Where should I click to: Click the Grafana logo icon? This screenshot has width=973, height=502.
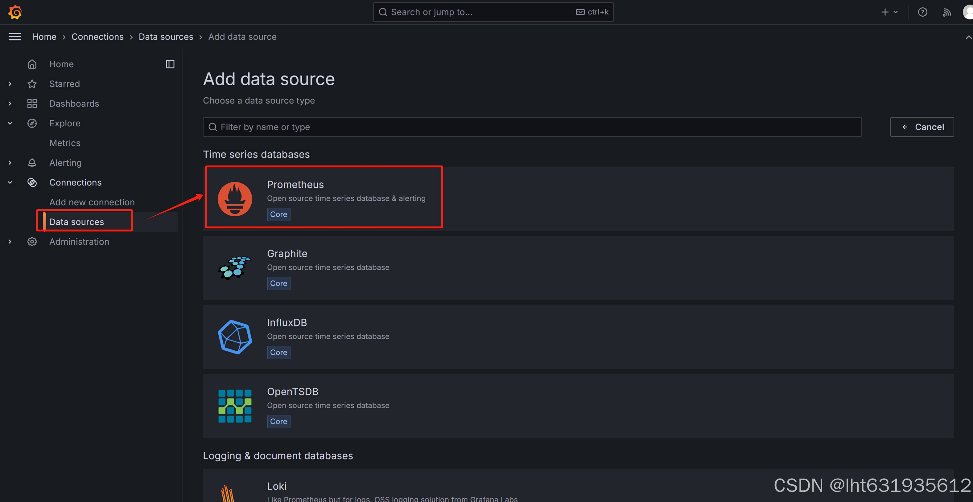(x=15, y=12)
